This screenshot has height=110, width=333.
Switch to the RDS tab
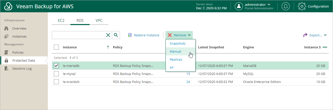point(80,21)
